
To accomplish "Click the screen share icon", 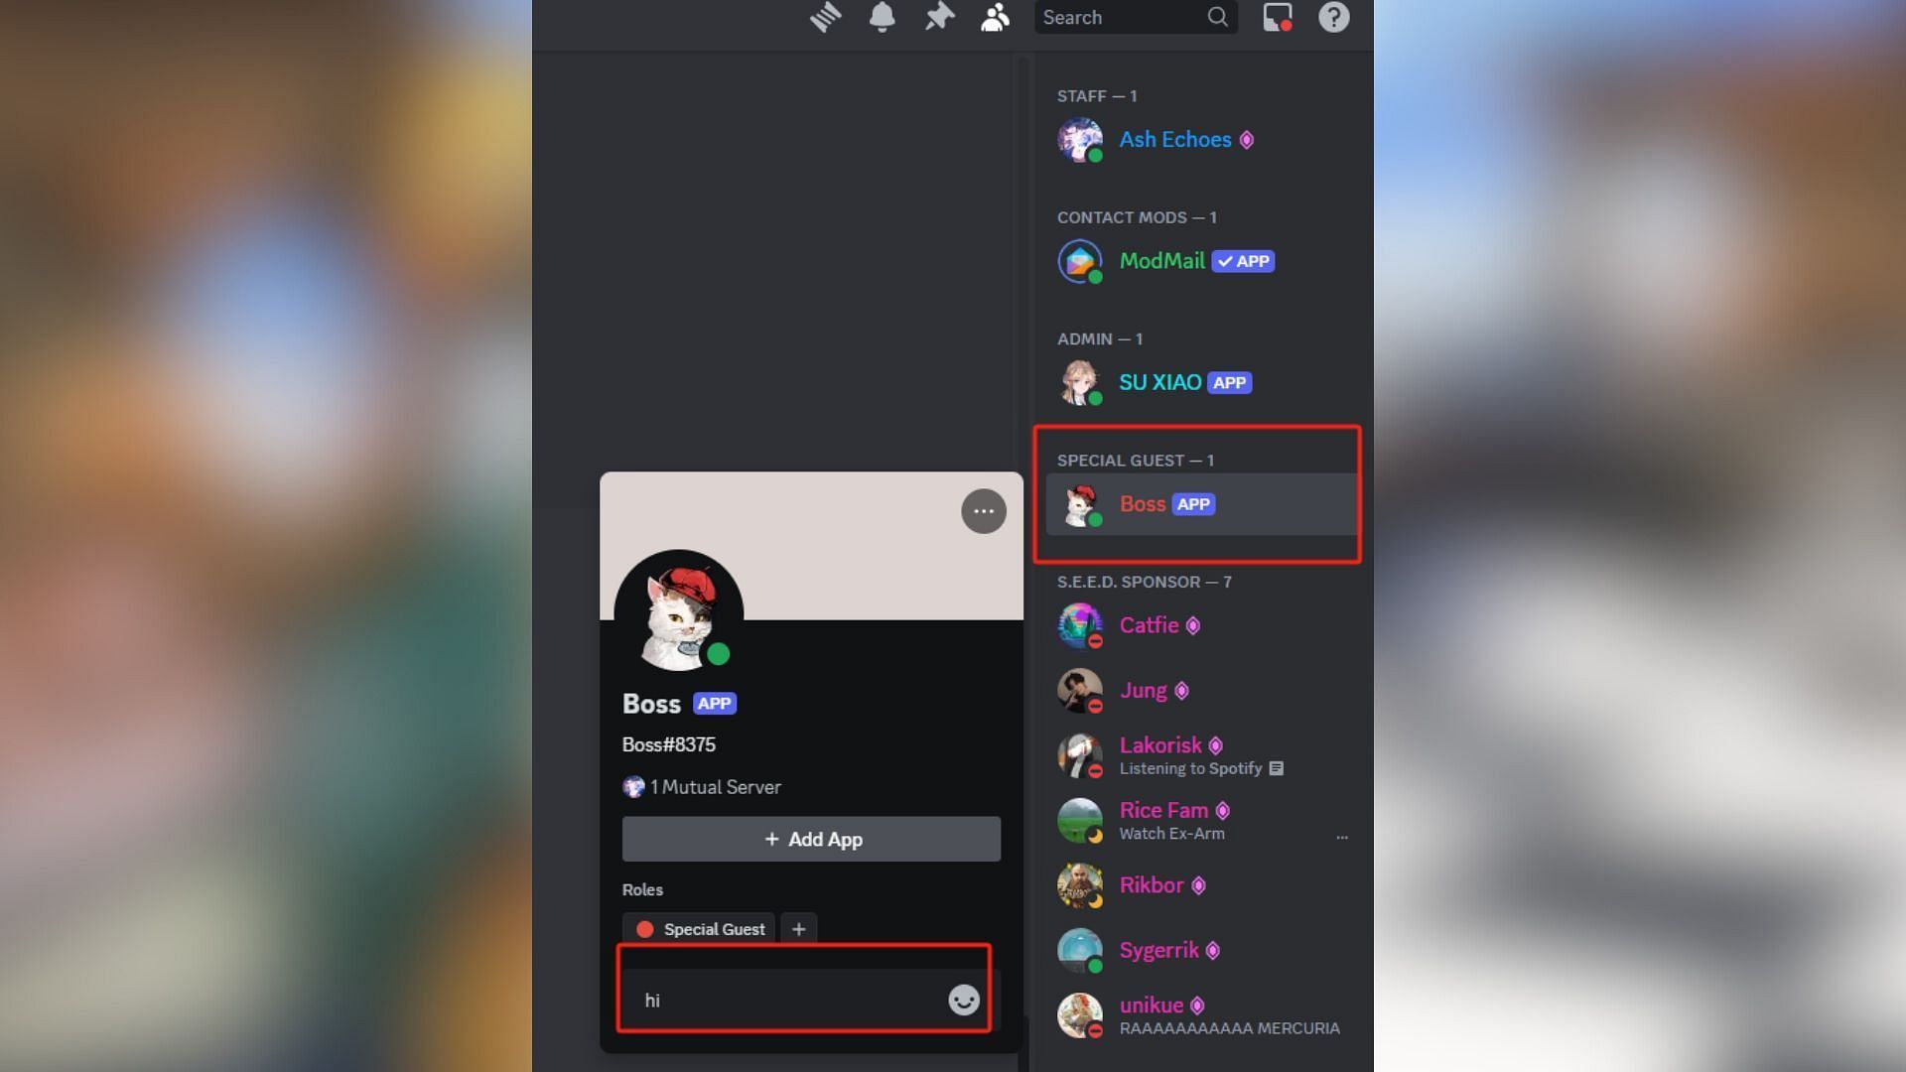I will pos(1279,17).
